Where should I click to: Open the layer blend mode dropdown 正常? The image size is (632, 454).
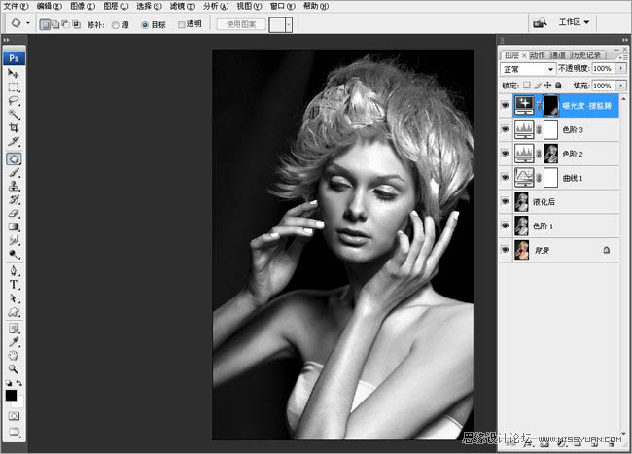pyautogui.click(x=528, y=70)
